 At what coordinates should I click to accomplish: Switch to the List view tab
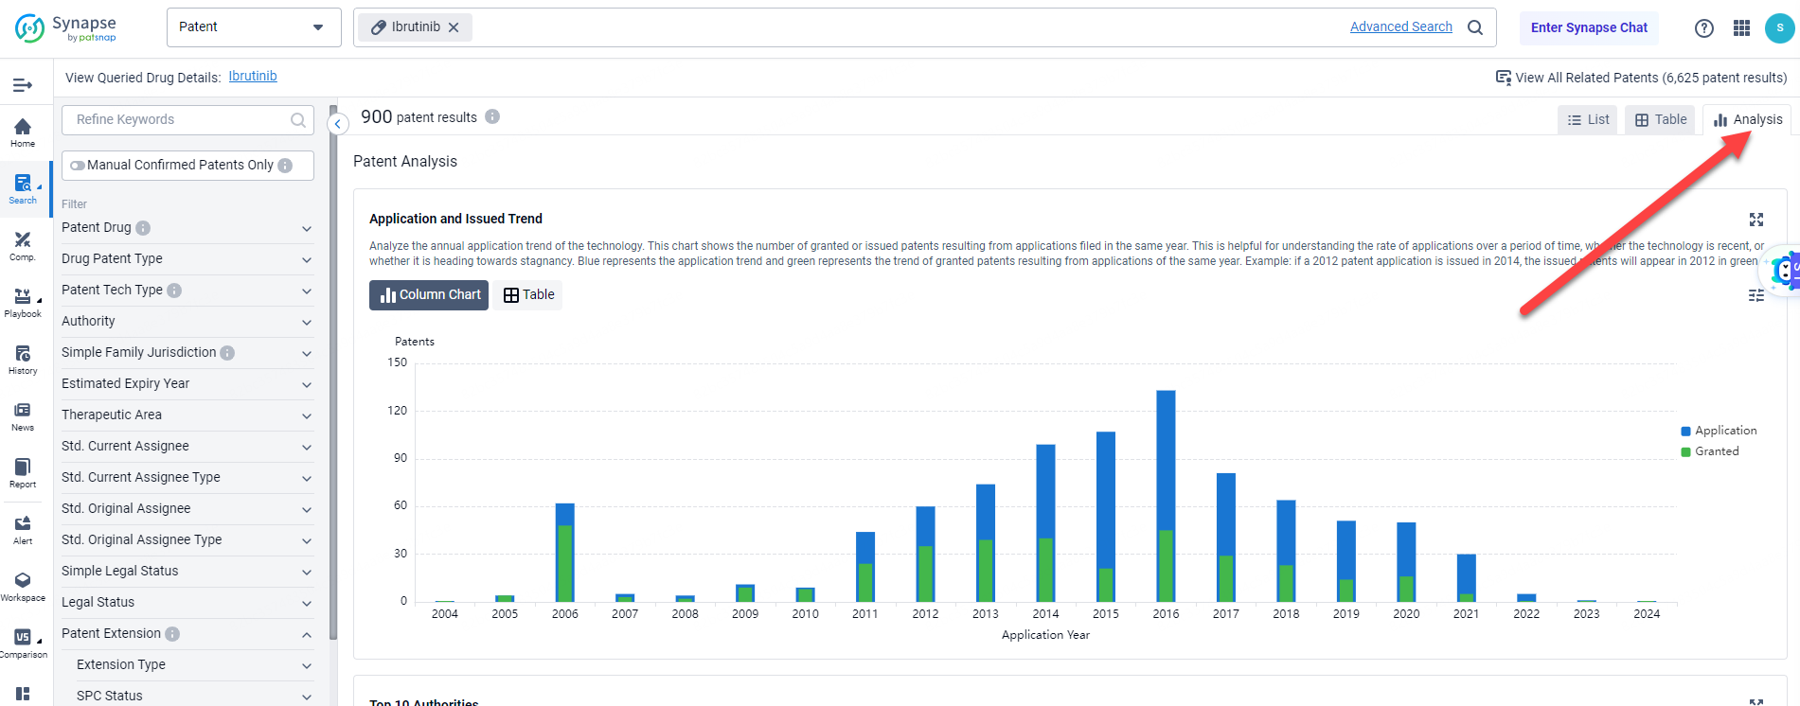[1588, 120]
